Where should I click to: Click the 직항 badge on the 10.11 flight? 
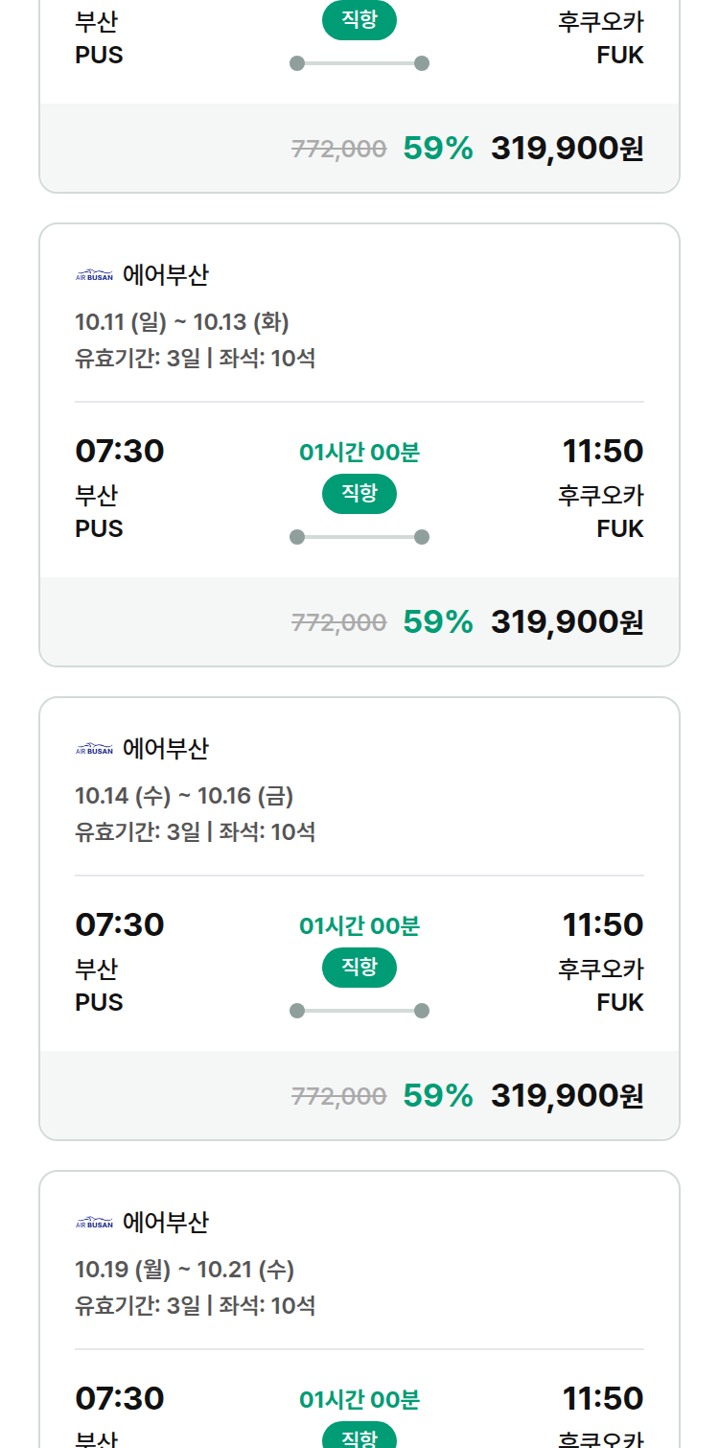click(359, 494)
